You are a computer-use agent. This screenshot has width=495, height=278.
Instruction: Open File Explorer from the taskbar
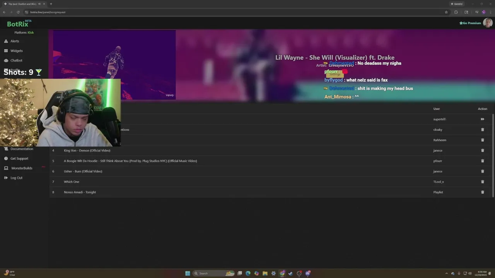point(265,273)
